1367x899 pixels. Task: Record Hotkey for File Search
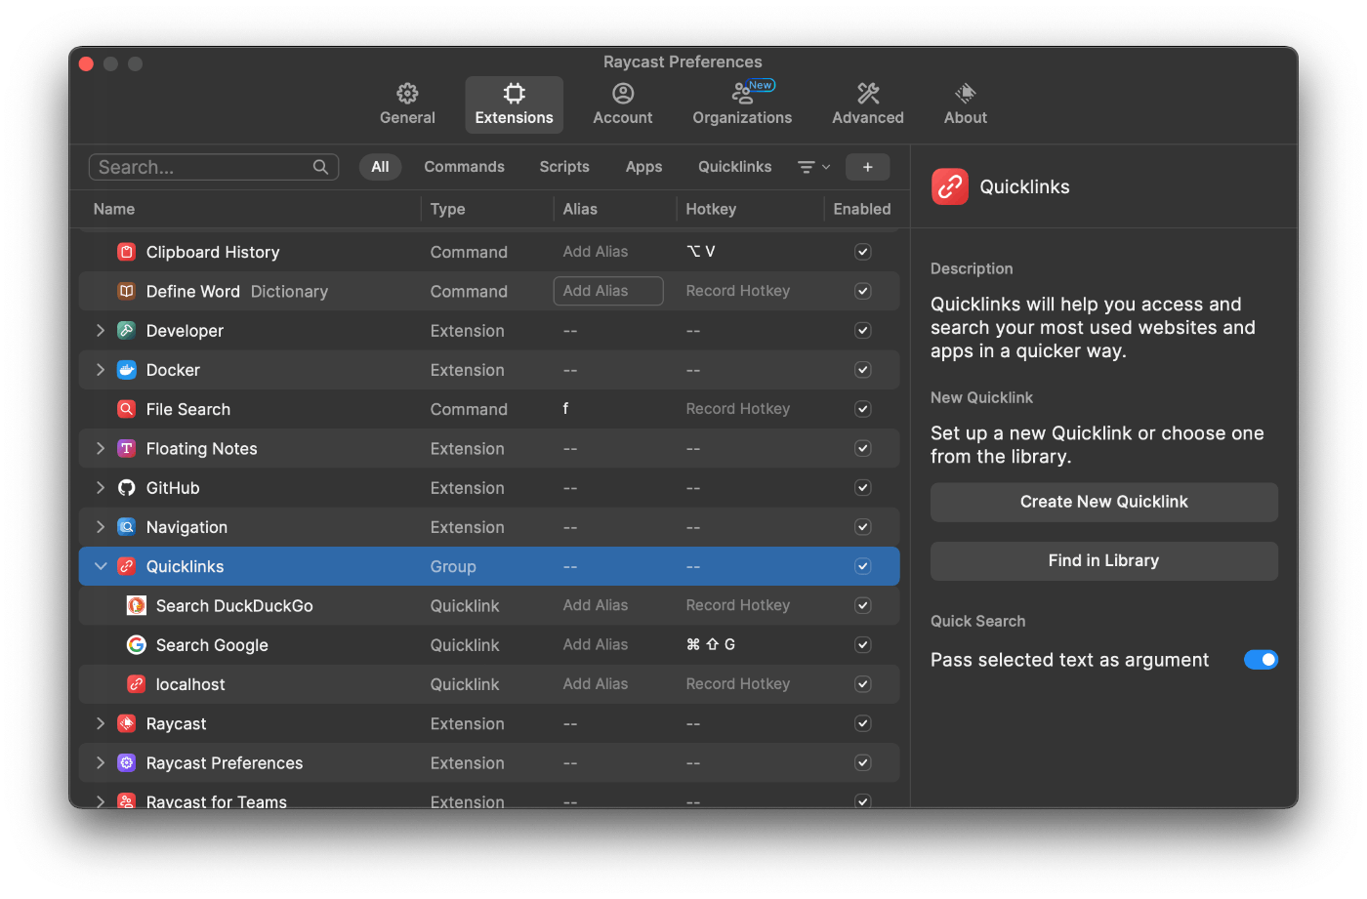(x=738, y=409)
